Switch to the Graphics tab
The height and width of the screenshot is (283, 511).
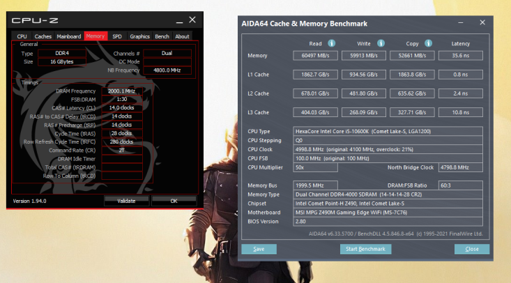point(139,36)
